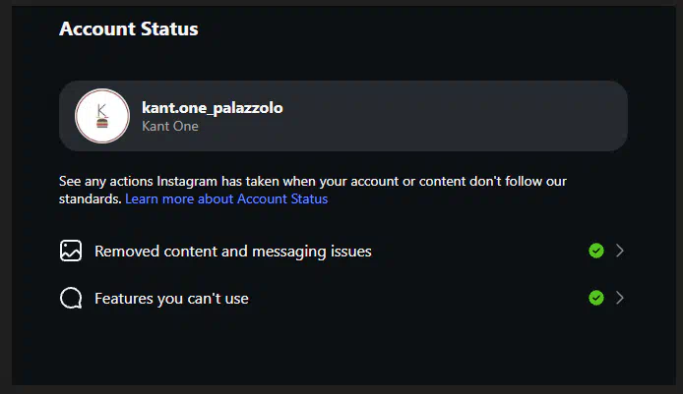
Task: Expand the Features you can't use chevron
Action: pyautogui.click(x=620, y=298)
